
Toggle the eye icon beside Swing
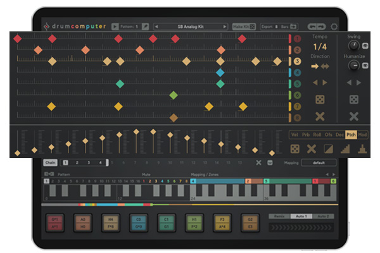coord(365,46)
